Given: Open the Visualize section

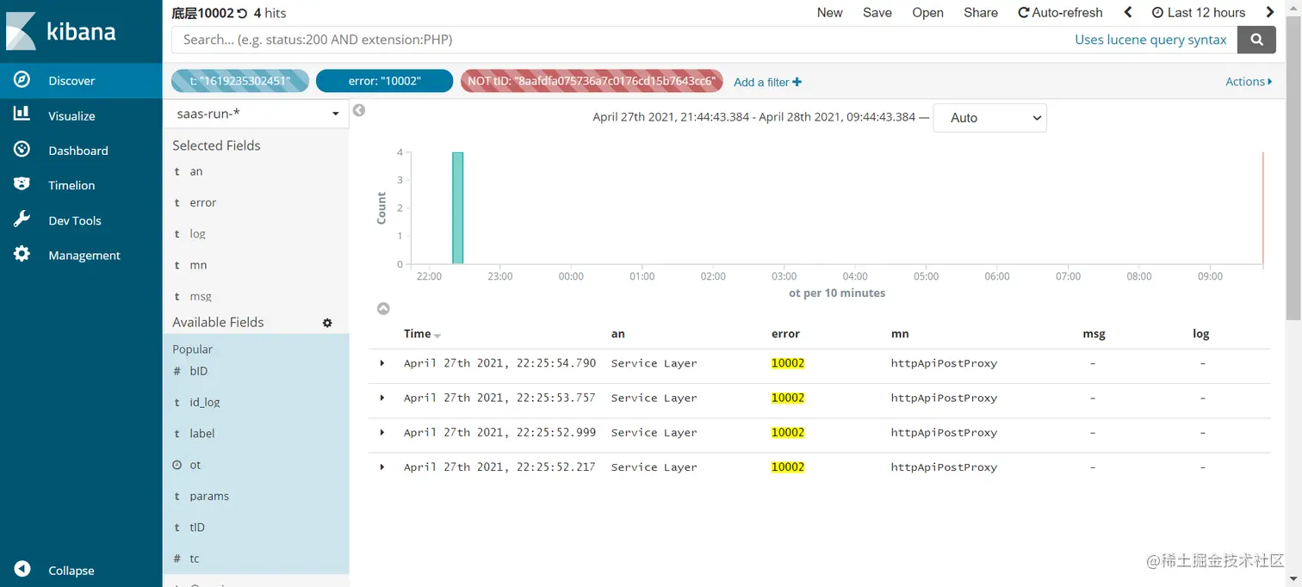Looking at the screenshot, I should [81, 115].
